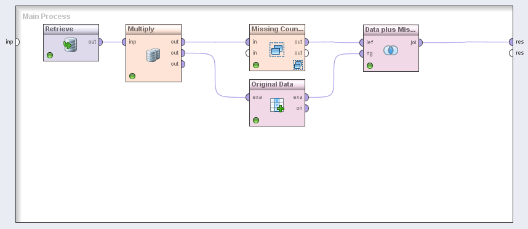
Task: Click the third out port of Multiply
Action: (183, 64)
